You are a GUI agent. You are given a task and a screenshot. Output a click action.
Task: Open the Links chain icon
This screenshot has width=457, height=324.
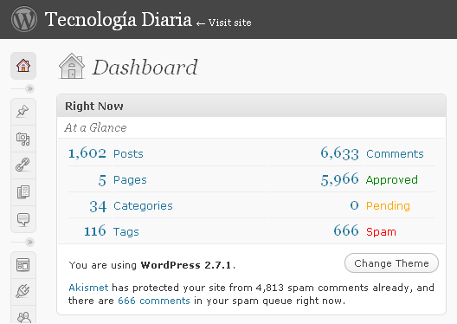point(23,165)
